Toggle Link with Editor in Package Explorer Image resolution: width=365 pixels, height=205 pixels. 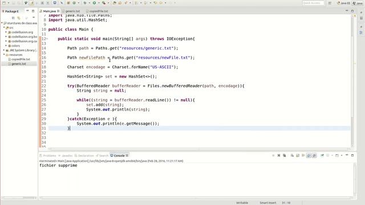pos(19,18)
